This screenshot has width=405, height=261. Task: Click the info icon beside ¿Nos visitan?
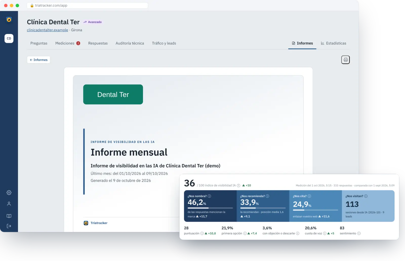point(366,196)
